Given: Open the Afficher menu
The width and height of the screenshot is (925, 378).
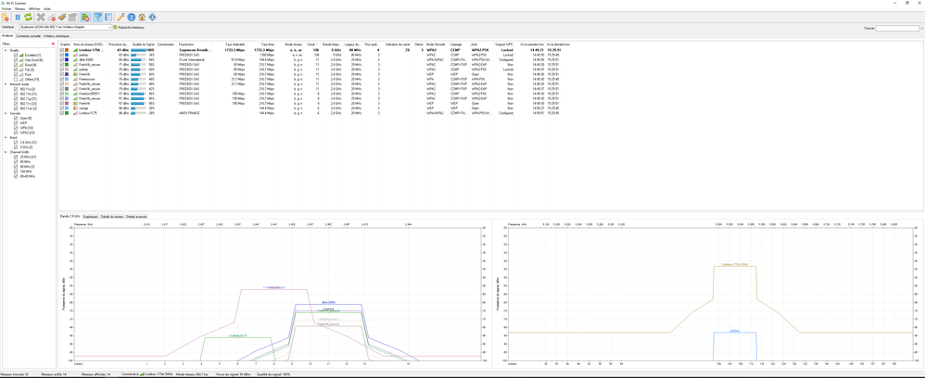Looking at the screenshot, I should click(x=34, y=9).
